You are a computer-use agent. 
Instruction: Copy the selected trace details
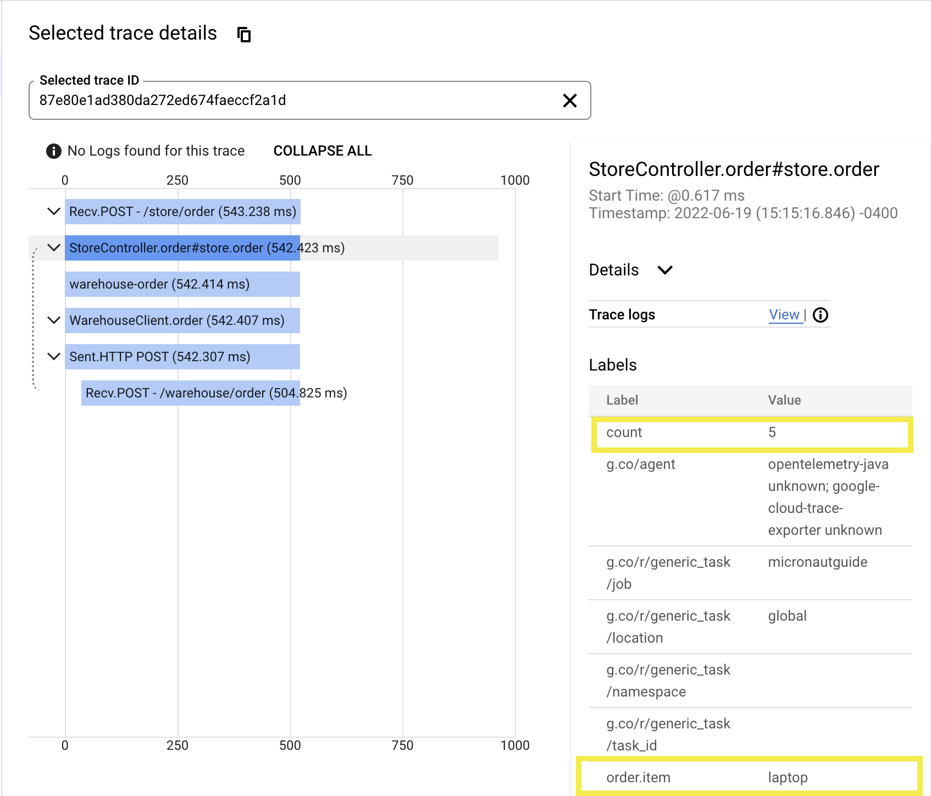click(244, 35)
